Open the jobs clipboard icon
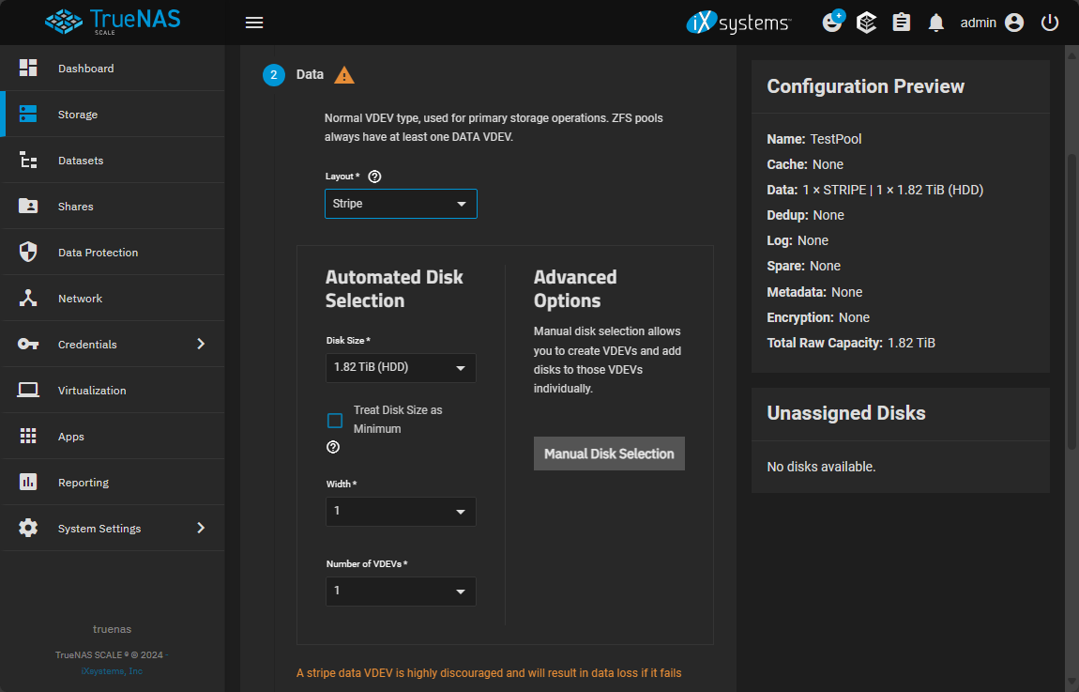The width and height of the screenshot is (1079, 692). (x=902, y=23)
